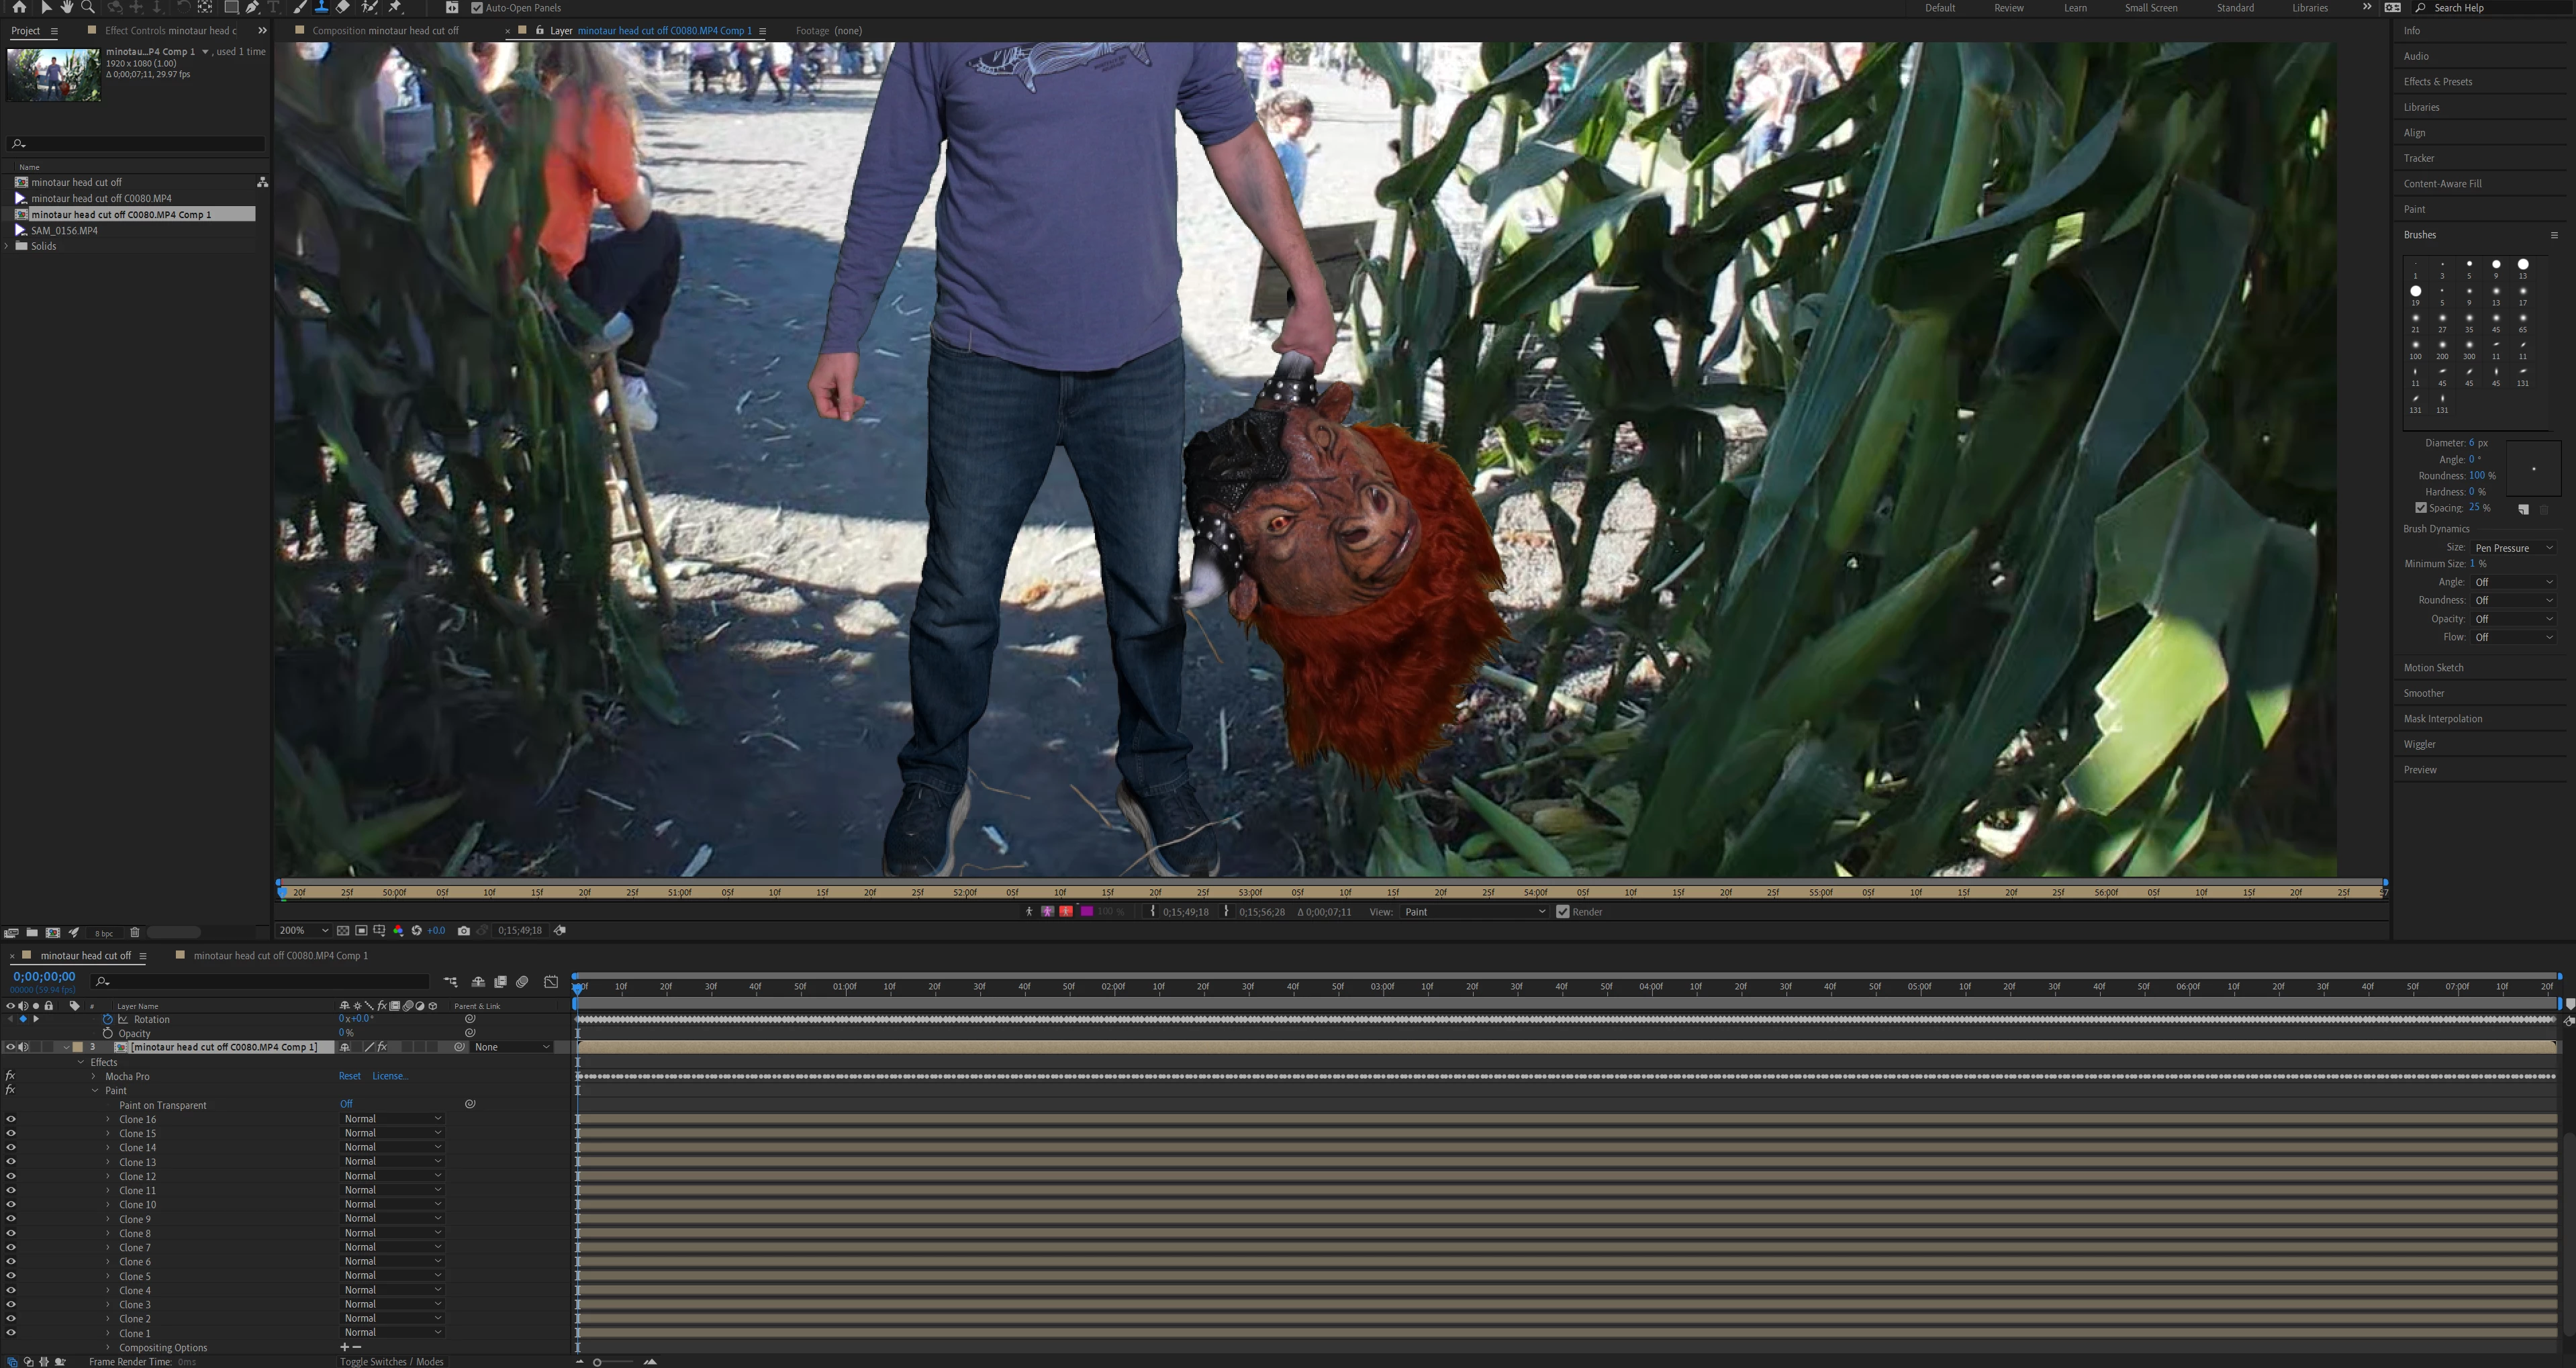Screen dimensions: 2576x1368
Task: Click the Mocha Pro Reset link
Action: pyautogui.click(x=349, y=1076)
